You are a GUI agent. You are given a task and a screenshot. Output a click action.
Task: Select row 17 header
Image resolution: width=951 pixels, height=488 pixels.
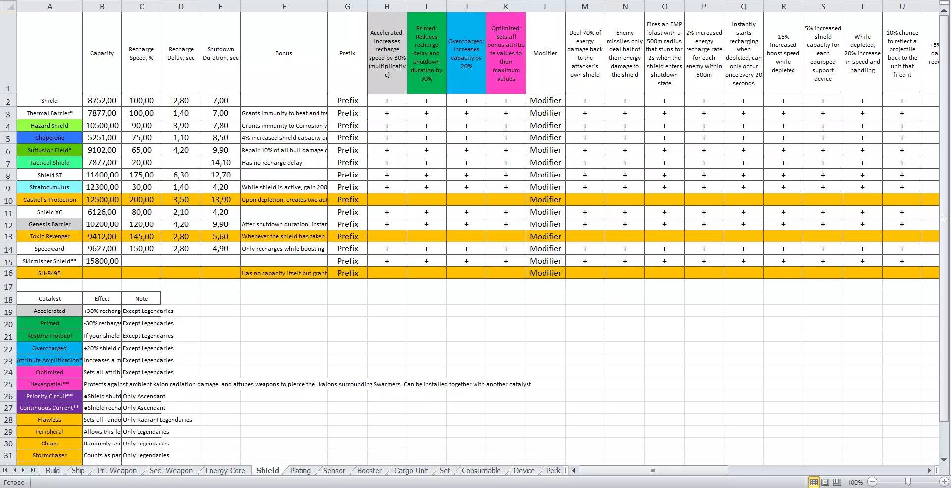(x=8, y=286)
